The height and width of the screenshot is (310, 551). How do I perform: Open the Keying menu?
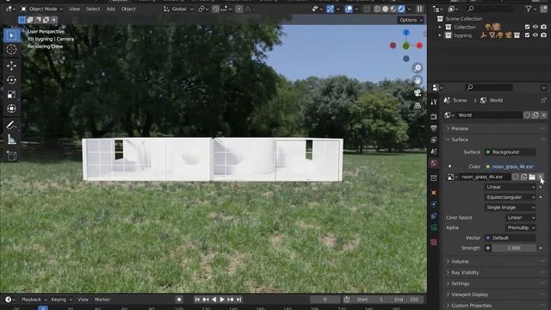click(x=61, y=300)
